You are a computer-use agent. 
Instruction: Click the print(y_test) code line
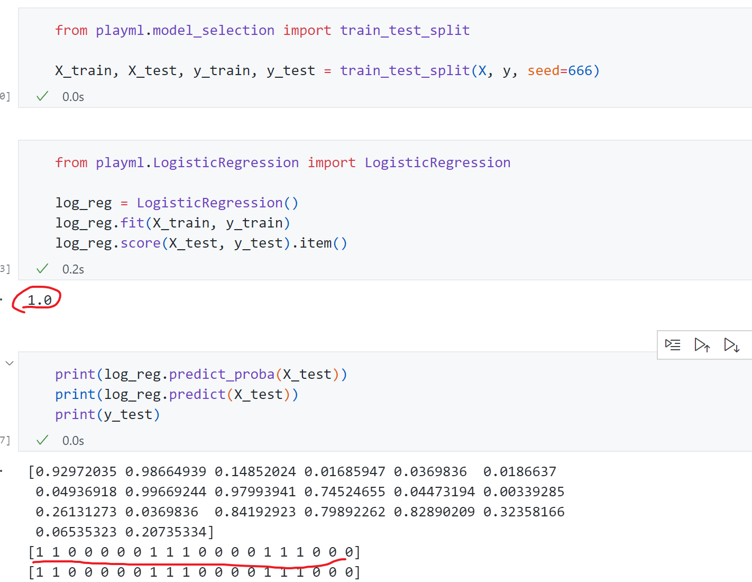point(107,415)
